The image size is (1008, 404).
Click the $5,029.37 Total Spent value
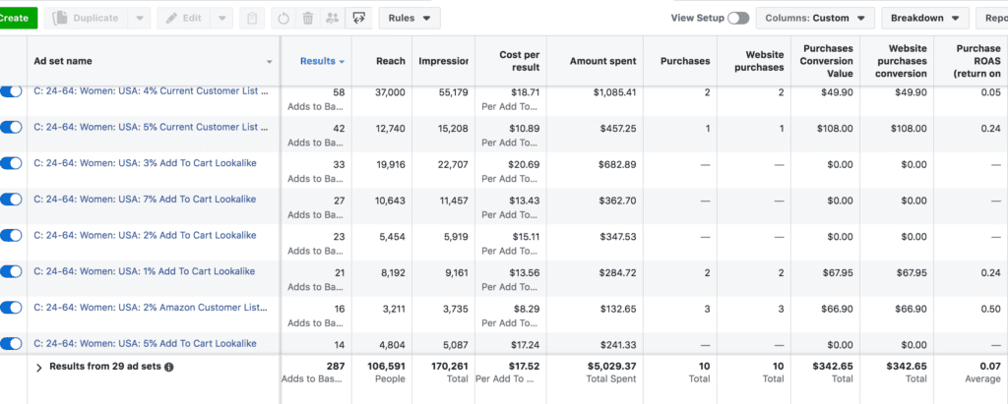[x=611, y=366]
